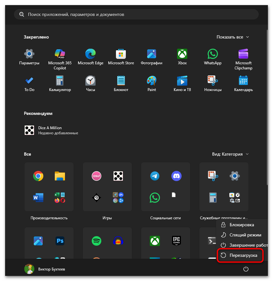Open the blank file icon in Социальные сети
The height and width of the screenshot is (281, 273).
(x=174, y=195)
